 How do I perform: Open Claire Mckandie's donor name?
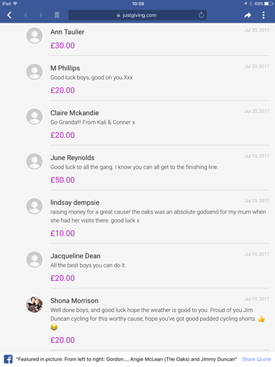[75, 113]
